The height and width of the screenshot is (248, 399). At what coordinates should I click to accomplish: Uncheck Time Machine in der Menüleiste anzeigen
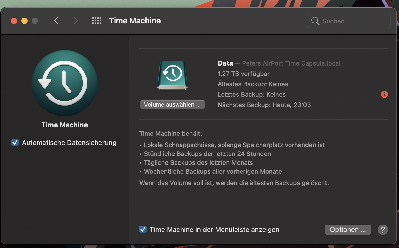[143, 230]
